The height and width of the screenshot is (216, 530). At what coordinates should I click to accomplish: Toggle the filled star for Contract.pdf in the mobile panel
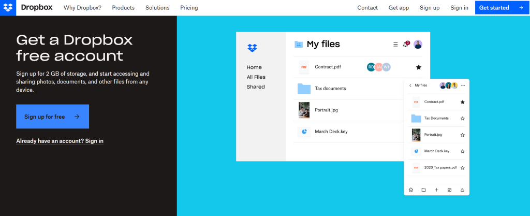[463, 102]
